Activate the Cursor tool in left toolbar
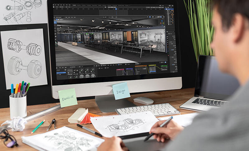Image resolution: width=249 pixels, height=151 pixels. point(55,25)
